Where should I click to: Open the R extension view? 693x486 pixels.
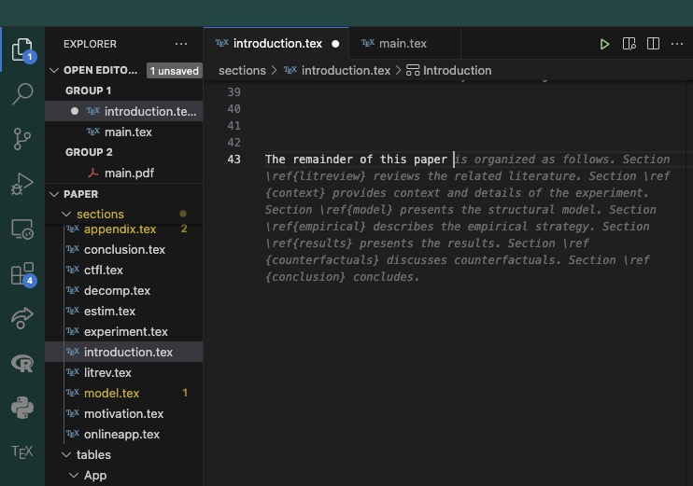click(22, 363)
